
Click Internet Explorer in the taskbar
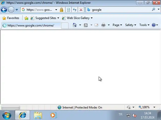pyautogui.click(x=22, y=115)
